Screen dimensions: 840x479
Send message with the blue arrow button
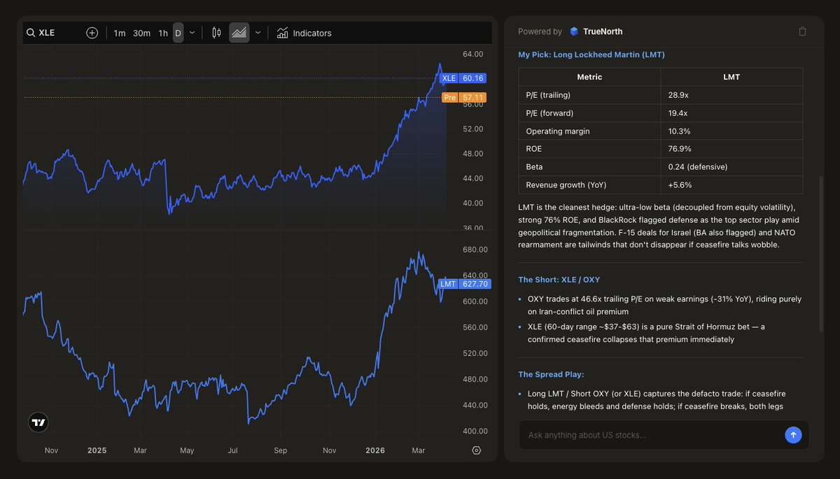click(x=793, y=435)
